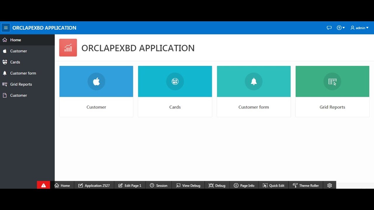
Task: Click the ORCLAPEXBD APPLICATION page heading text
Action: click(138, 48)
